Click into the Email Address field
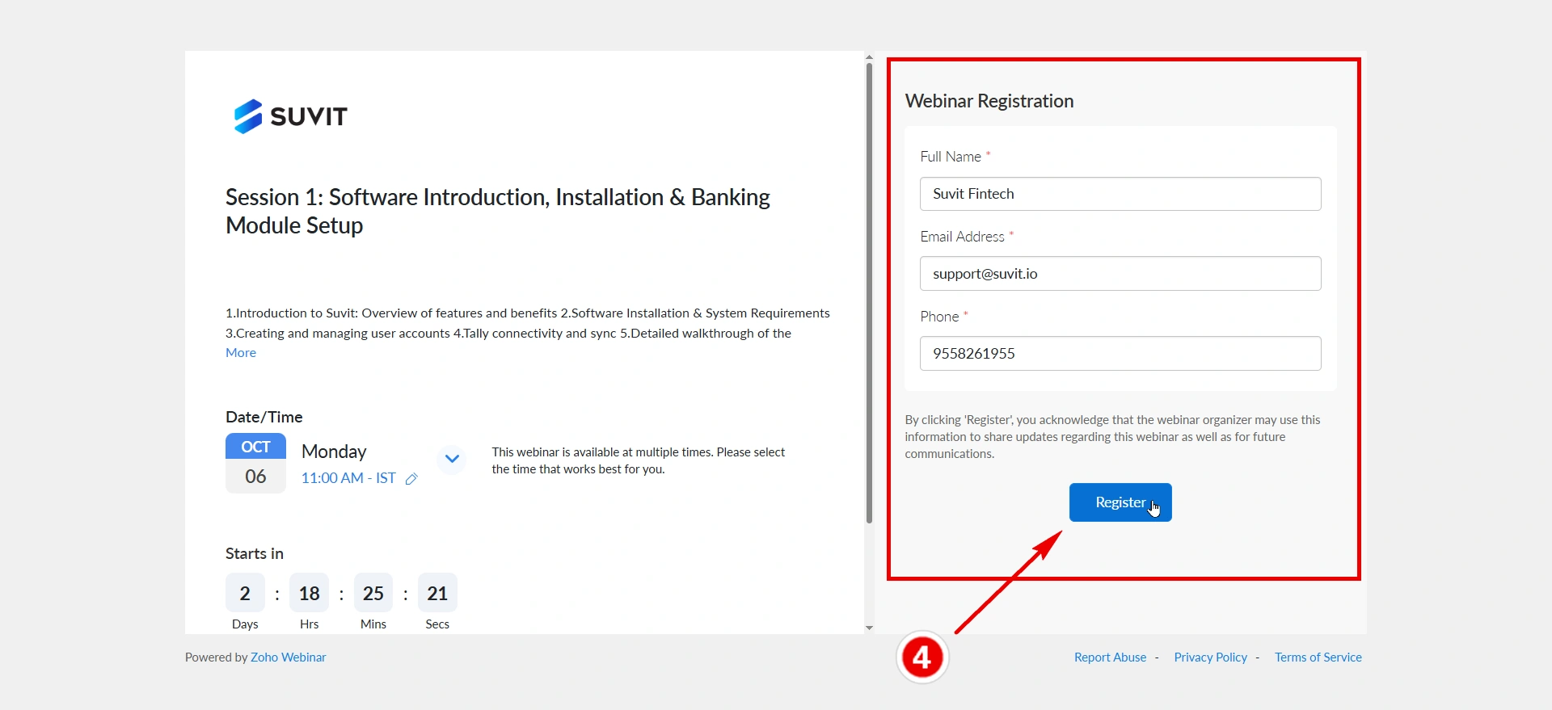 (1120, 274)
